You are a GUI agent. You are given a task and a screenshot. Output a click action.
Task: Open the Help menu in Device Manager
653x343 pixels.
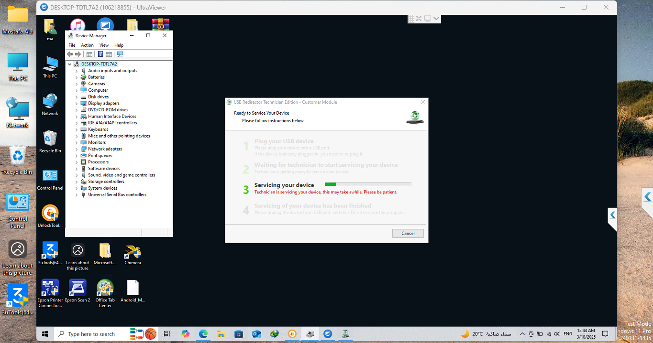click(119, 45)
